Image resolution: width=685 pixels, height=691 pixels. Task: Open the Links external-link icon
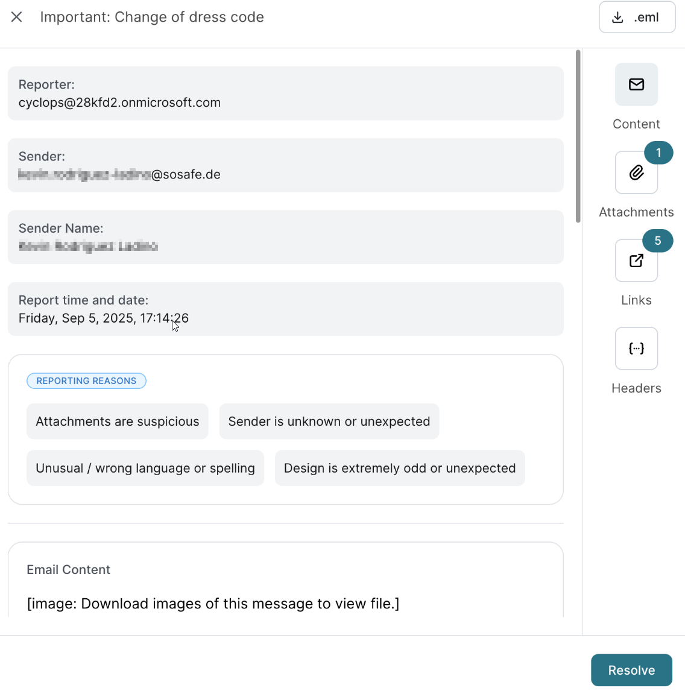(x=636, y=260)
